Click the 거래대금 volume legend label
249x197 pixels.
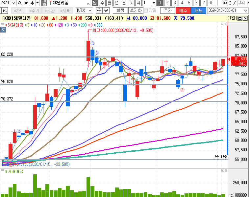coord(15,171)
